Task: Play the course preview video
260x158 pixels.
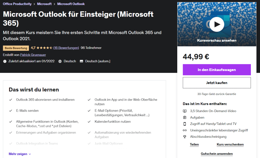Action: [x=217, y=24]
